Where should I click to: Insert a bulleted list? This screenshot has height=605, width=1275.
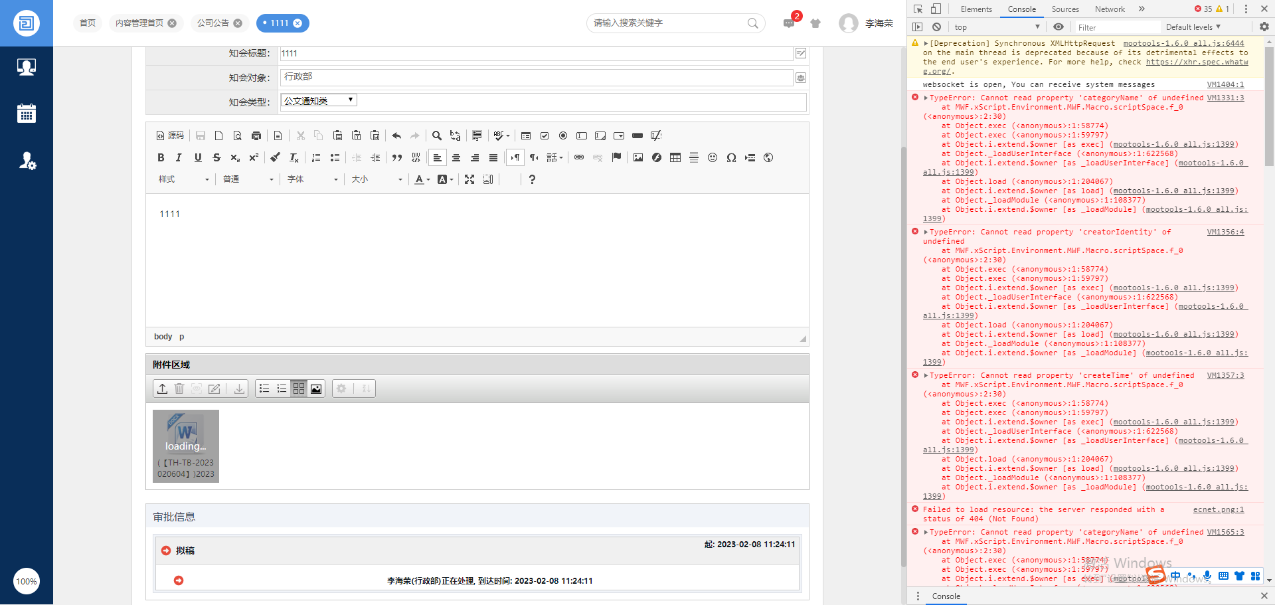335,157
